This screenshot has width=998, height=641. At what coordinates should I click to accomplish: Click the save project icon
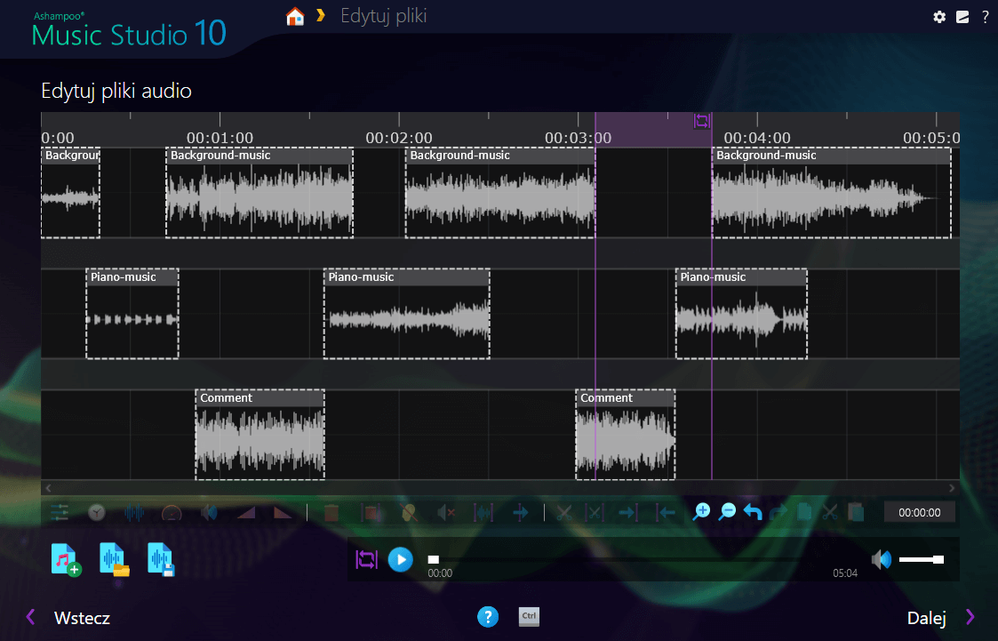(x=163, y=558)
